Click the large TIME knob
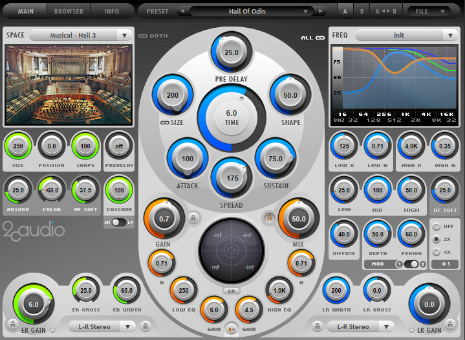465x340 pixels. click(232, 118)
